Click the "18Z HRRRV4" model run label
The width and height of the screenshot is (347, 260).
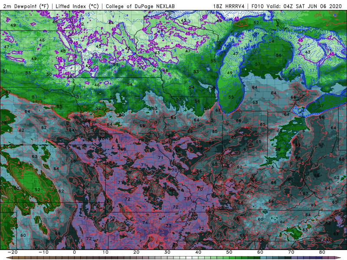coord(229,6)
